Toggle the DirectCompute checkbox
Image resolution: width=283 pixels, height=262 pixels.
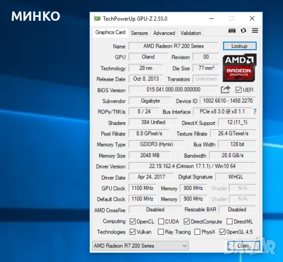point(186,222)
